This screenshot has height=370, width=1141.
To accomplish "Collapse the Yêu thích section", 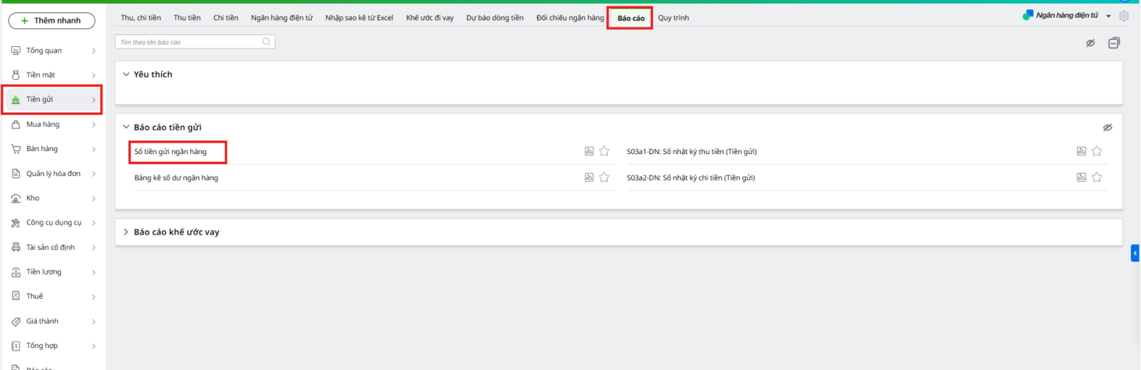I will (x=126, y=74).
